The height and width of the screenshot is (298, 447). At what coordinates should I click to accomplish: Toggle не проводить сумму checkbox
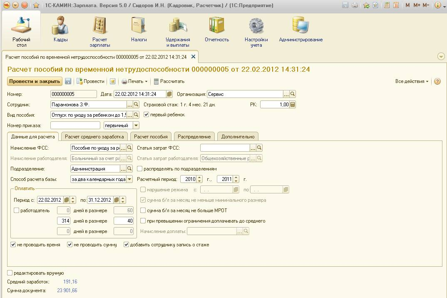click(70, 245)
